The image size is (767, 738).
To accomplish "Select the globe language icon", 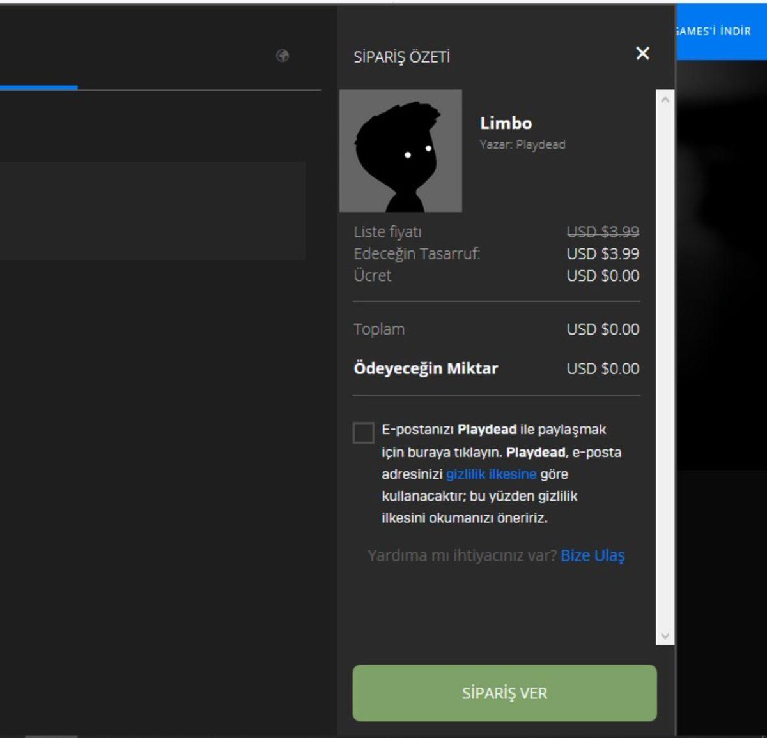I will pyautogui.click(x=283, y=57).
